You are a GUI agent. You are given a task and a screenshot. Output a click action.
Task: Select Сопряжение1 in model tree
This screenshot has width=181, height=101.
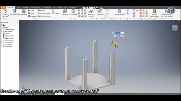pos(8,44)
